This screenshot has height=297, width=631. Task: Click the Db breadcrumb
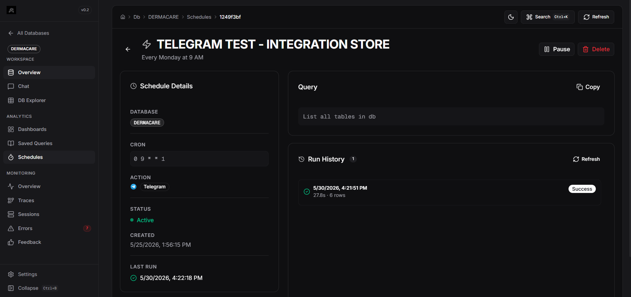[x=137, y=17]
